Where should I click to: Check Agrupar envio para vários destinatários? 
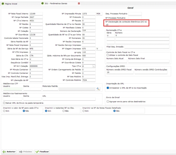(x=108, y=102)
